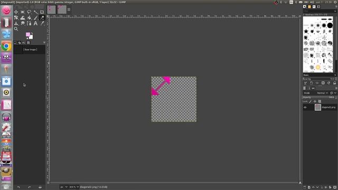Toggle lock pixels for the layer
338x190 pixels.
(311, 101)
